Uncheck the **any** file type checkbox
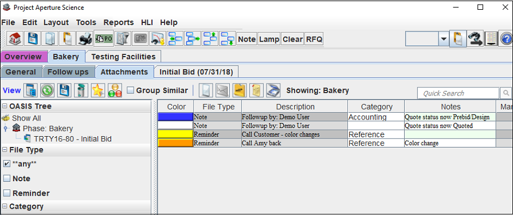This screenshot has width=513, height=215. [x=7, y=164]
